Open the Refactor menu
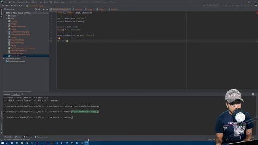258x145 pixels. point(35,2)
